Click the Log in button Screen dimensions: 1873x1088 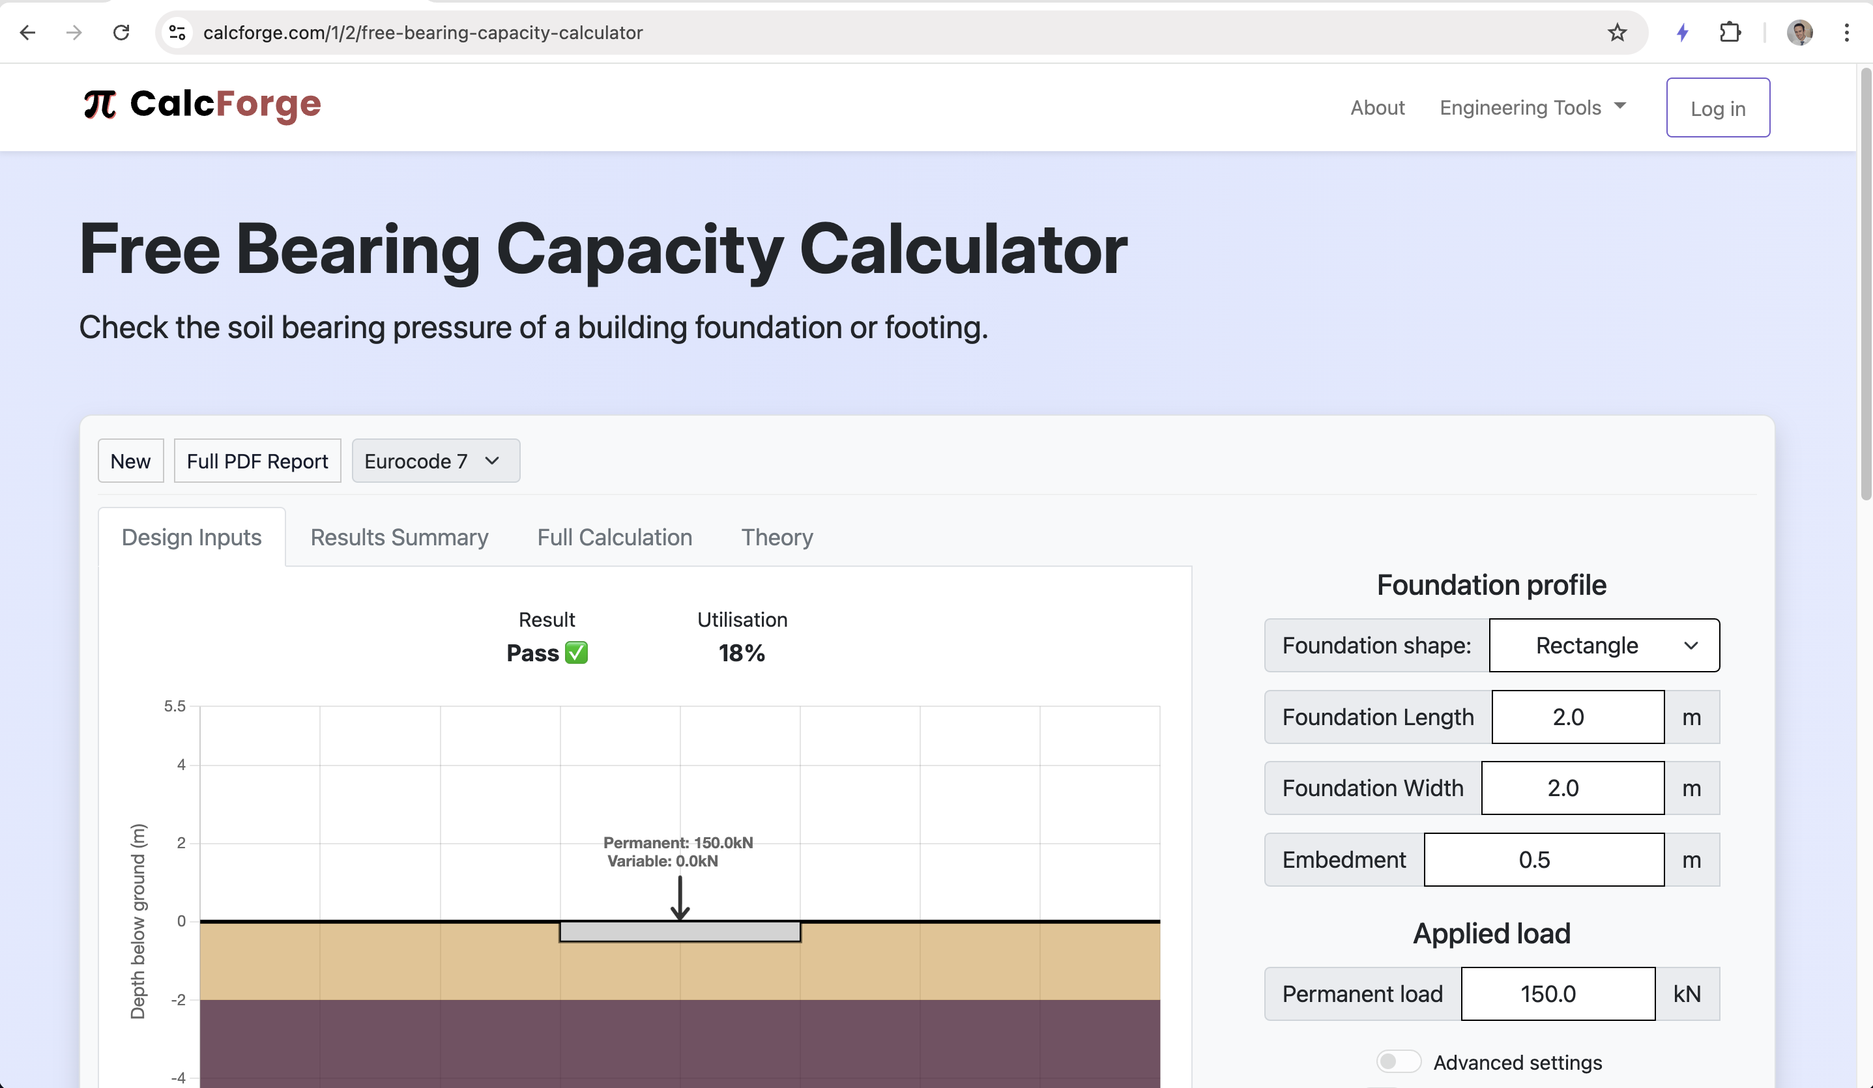click(x=1718, y=107)
